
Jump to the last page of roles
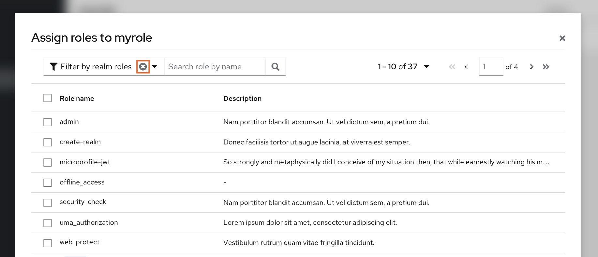coord(546,67)
